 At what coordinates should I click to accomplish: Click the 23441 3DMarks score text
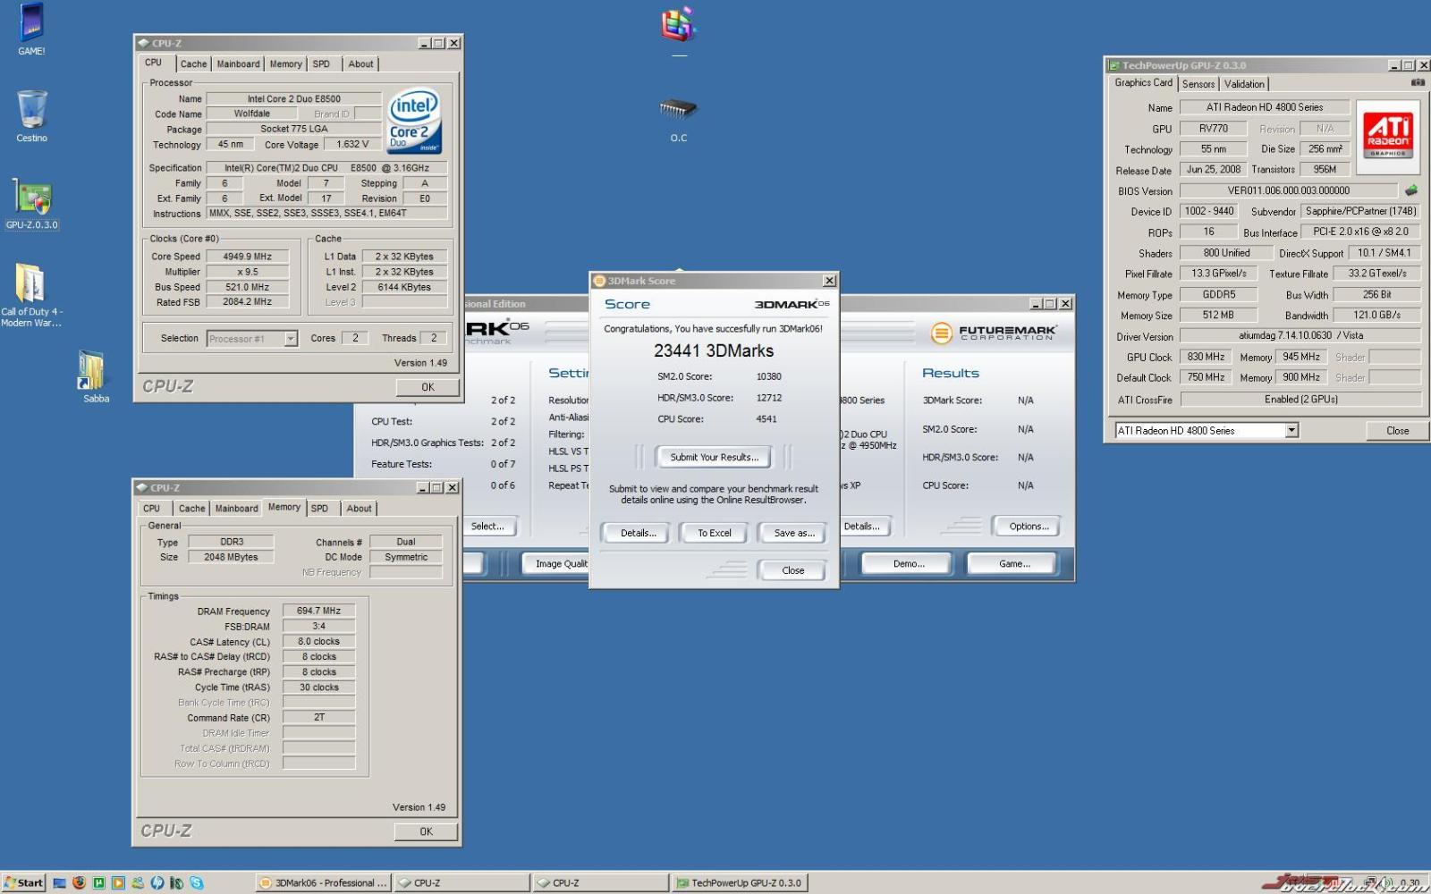(714, 351)
